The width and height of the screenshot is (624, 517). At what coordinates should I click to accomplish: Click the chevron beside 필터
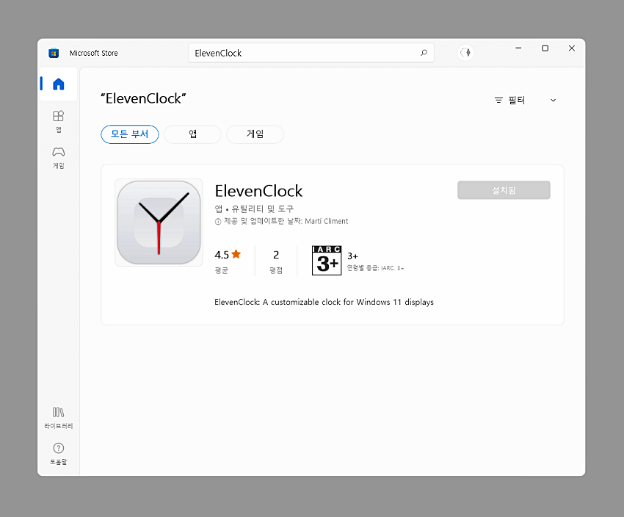[553, 100]
